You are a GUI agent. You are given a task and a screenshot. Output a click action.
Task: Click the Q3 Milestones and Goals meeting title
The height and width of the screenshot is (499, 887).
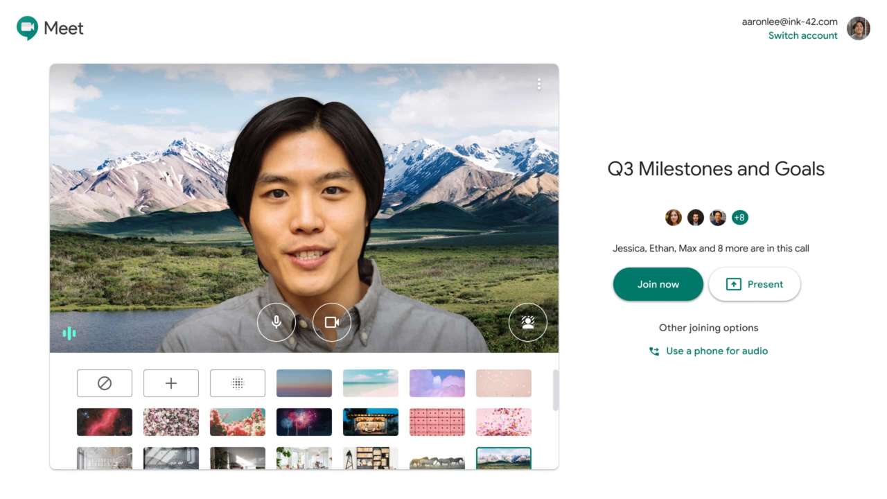pos(716,168)
